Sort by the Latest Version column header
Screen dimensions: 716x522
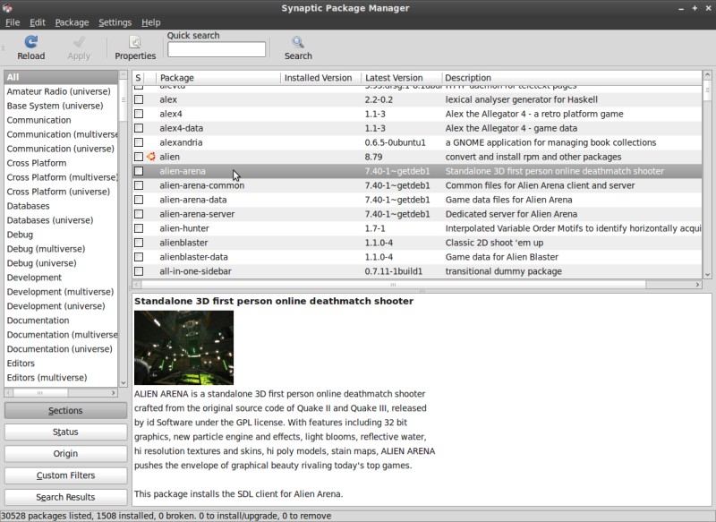tap(402, 78)
